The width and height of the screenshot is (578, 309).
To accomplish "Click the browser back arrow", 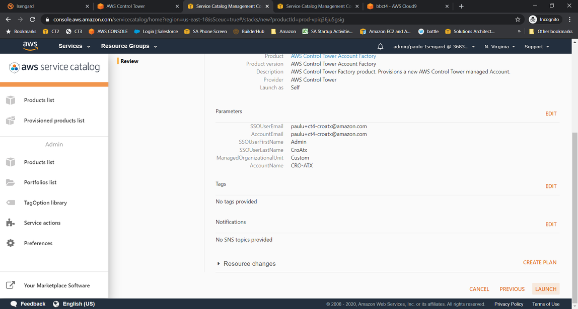I will [x=8, y=19].
